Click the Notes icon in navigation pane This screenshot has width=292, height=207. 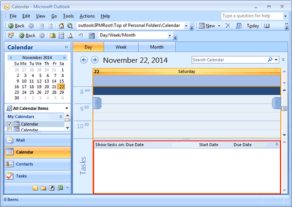[35, 188]
